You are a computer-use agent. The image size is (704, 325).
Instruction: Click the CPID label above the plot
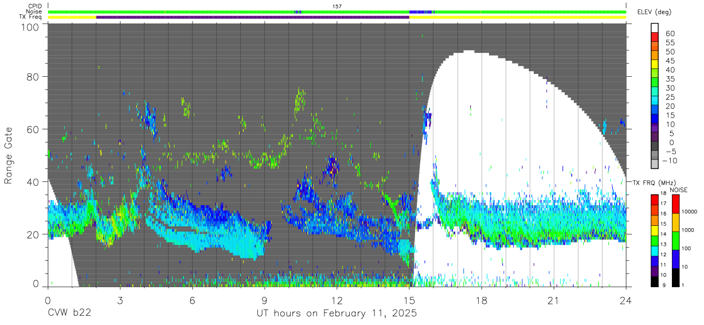[36, 6]
